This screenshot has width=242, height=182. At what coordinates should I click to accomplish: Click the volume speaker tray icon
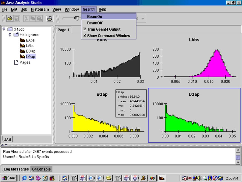coord(199,178)
